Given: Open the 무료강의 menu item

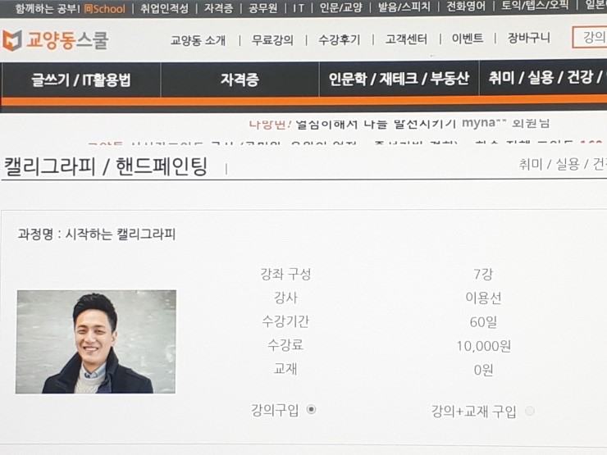Looking at the screenshot, I should tap(272, 40).
